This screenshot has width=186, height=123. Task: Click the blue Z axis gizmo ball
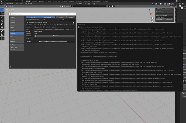tap(149, 10)
